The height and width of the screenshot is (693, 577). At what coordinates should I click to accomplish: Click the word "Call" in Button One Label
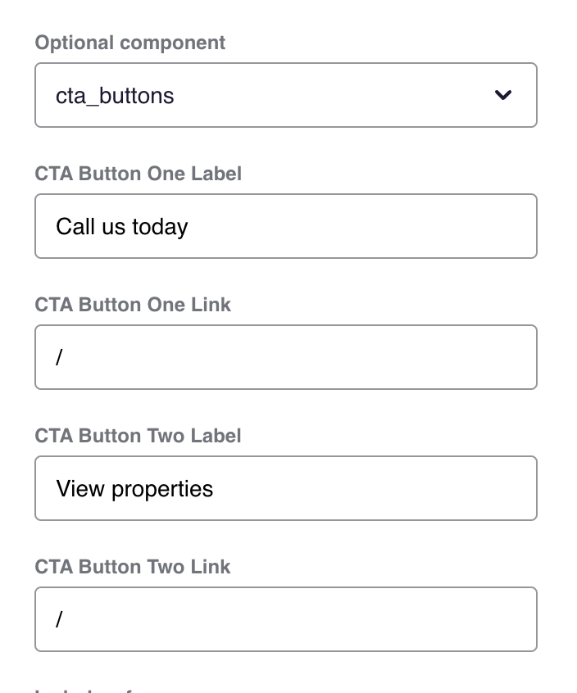pyautogui.click(x=70, y=226)
